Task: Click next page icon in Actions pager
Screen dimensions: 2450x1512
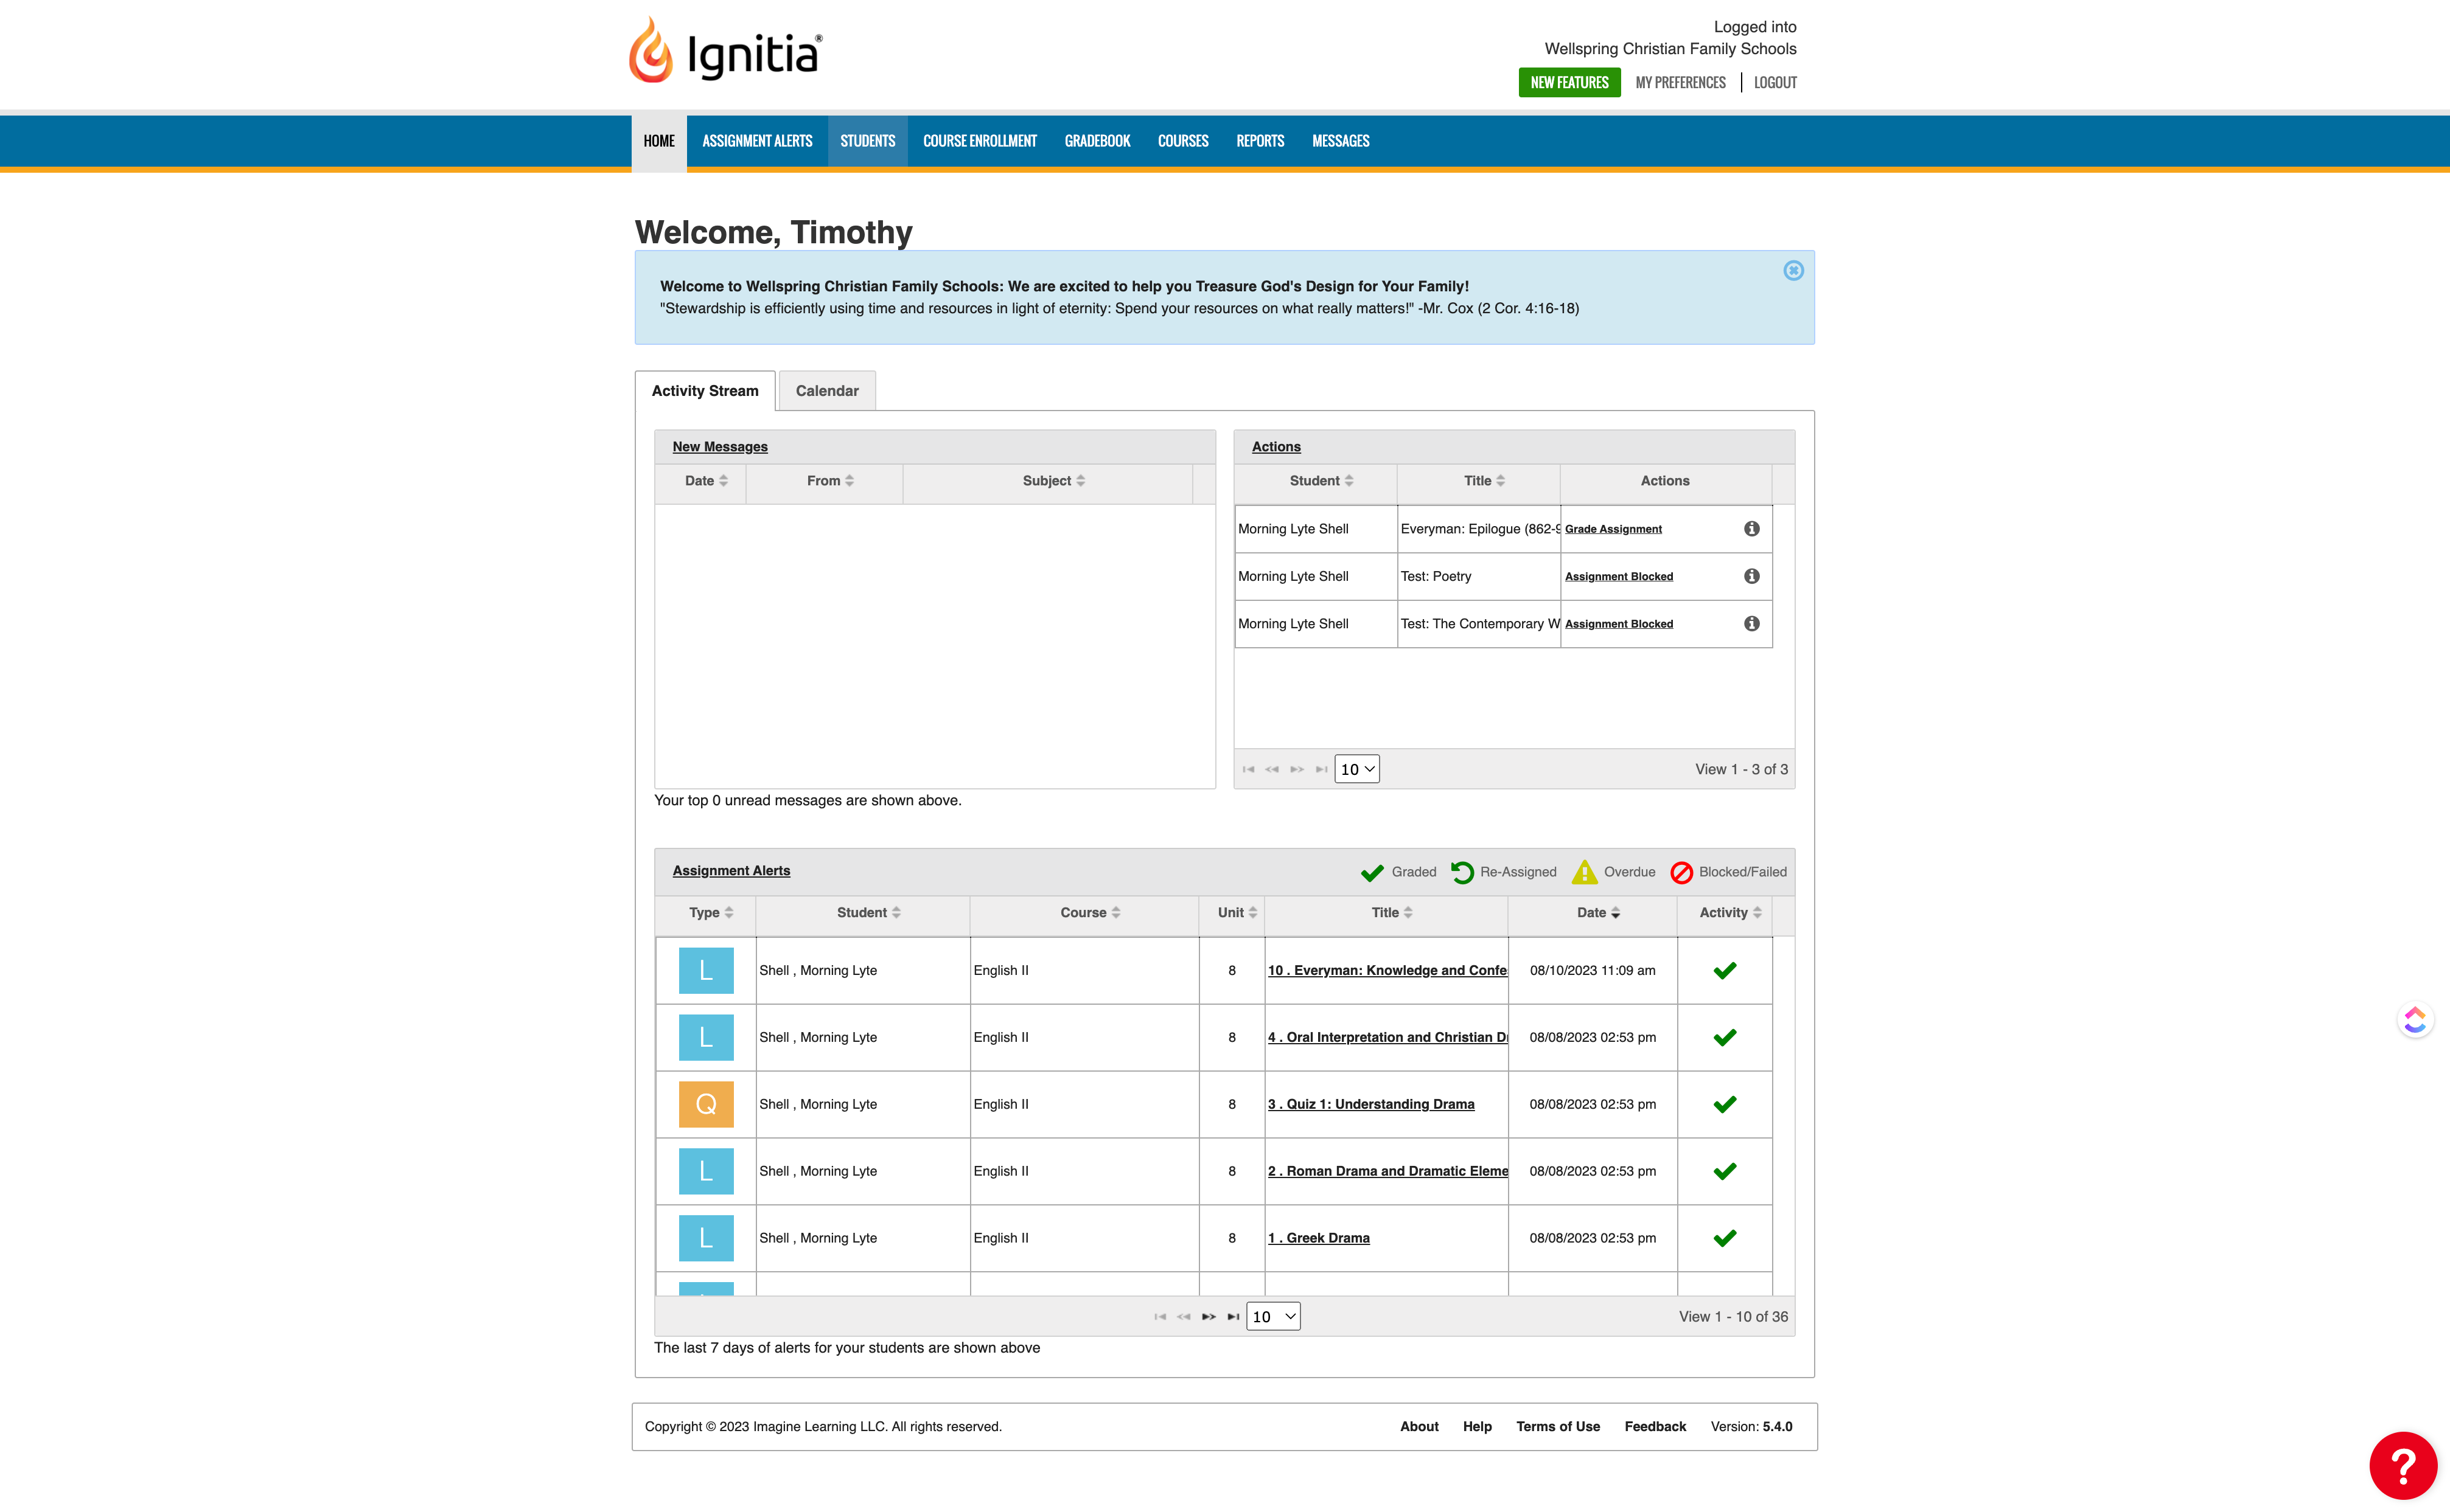Action: pos(1297,769)
